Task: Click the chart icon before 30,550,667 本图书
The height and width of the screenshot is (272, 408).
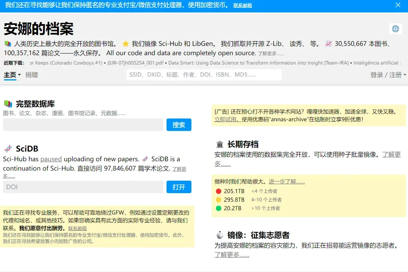Action: point(328,44)
